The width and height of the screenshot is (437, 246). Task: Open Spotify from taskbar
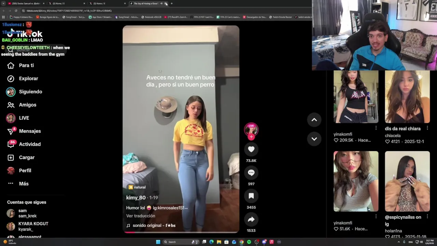(249, 242)
